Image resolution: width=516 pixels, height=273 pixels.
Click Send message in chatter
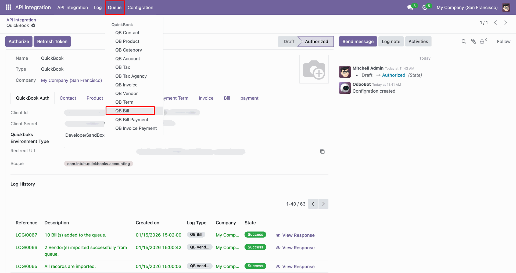[x=358, y=41]
